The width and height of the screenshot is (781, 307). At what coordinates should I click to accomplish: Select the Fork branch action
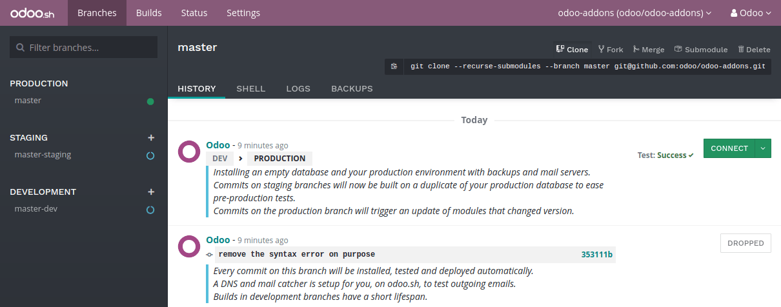coord(611,50)
